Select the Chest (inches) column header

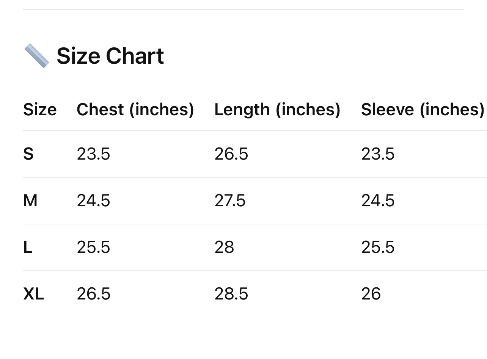135,110
